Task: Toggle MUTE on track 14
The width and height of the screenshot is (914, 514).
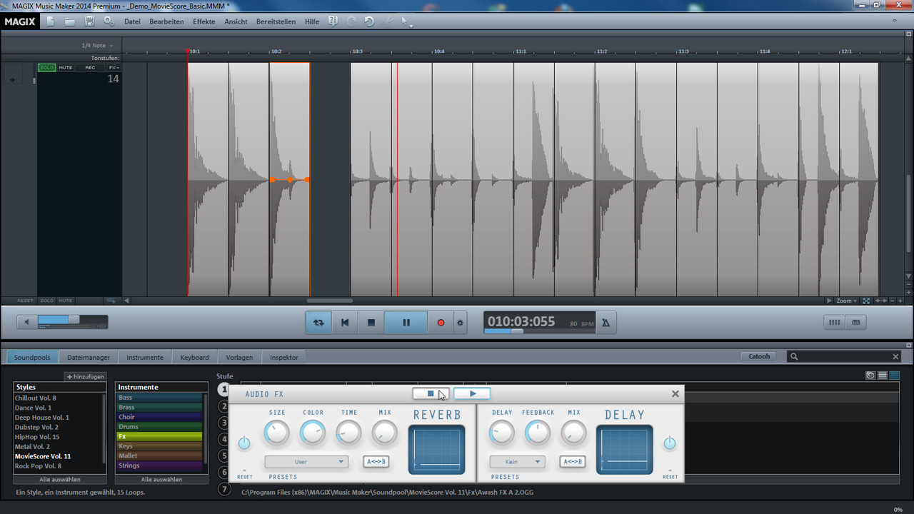Action: [66, 68]
